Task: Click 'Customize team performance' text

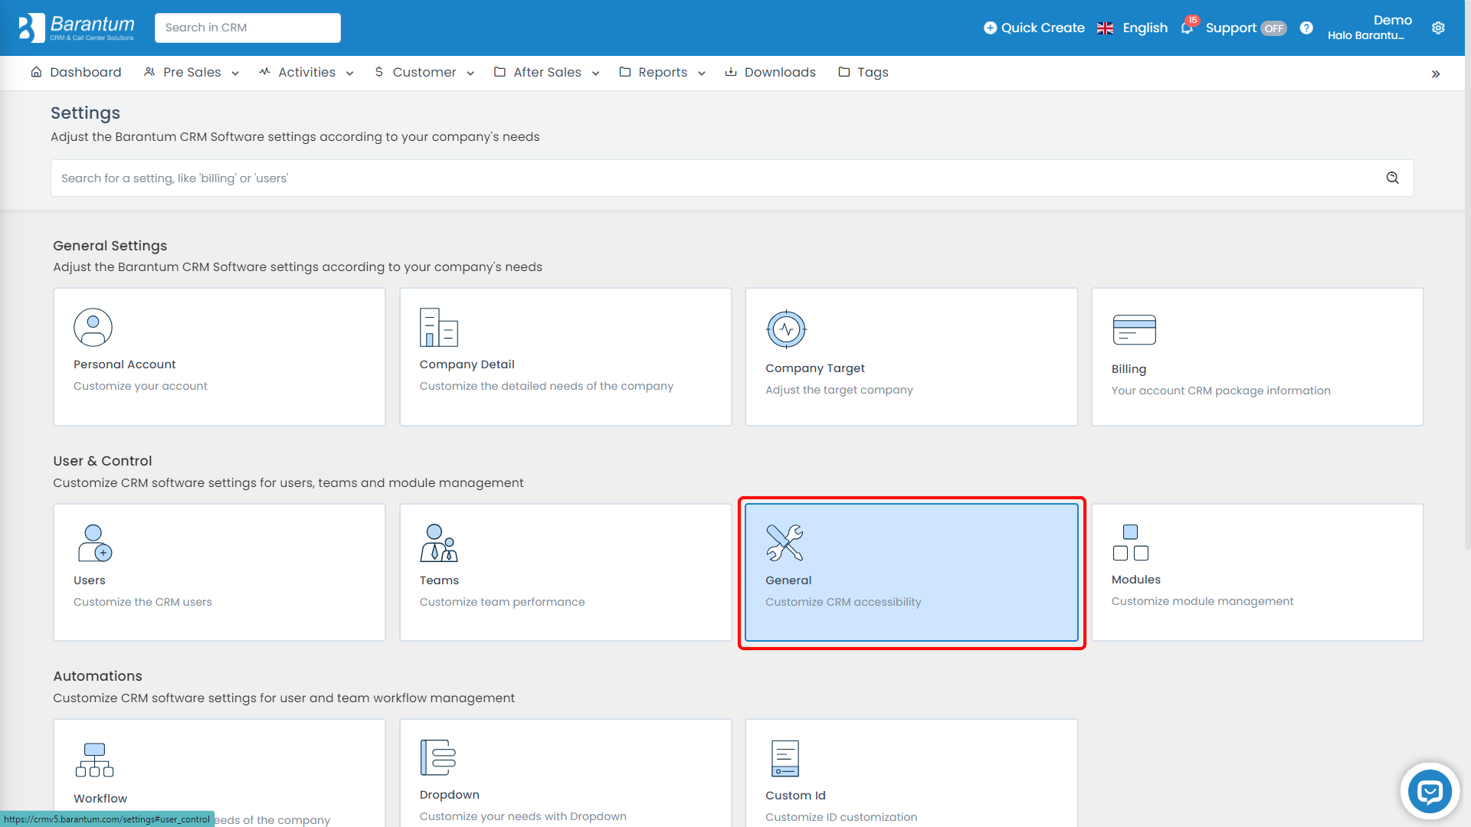Action: (x=502, y=602)
